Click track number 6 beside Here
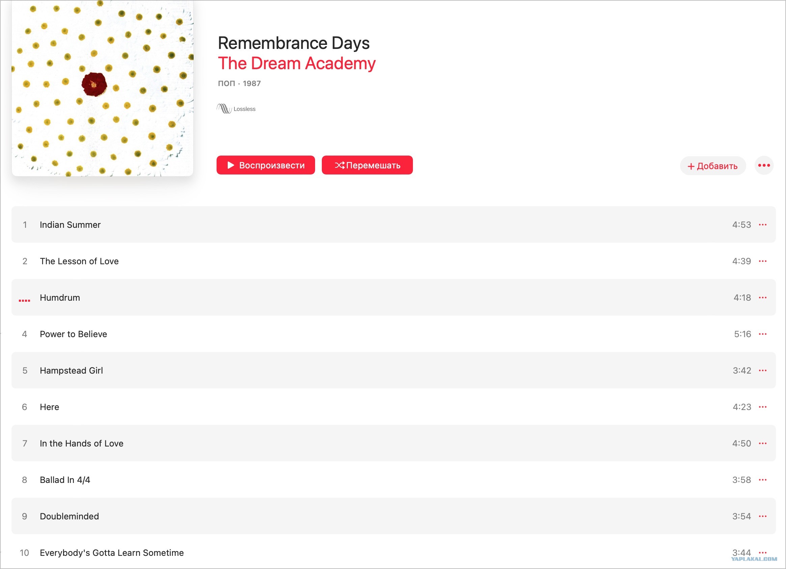Image resolution: width=786 pixels, height=569 pixels. click(25, 407)
